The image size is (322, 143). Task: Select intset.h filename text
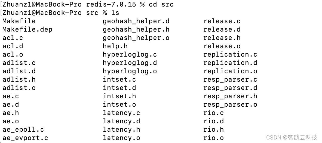tap(119, 96)
